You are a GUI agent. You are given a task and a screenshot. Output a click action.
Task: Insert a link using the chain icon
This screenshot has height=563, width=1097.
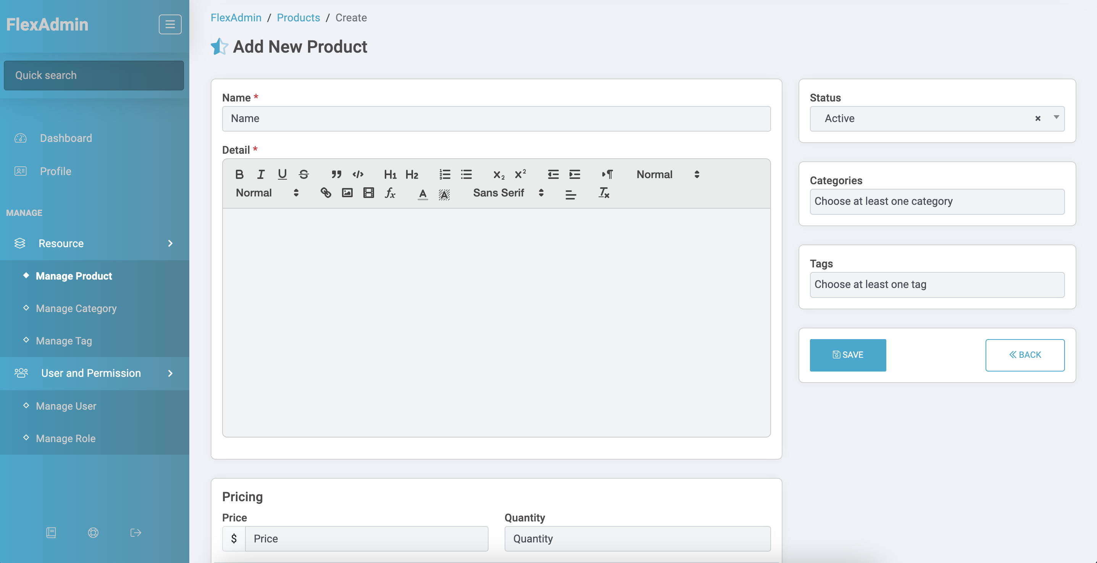[x=326, y=193]
